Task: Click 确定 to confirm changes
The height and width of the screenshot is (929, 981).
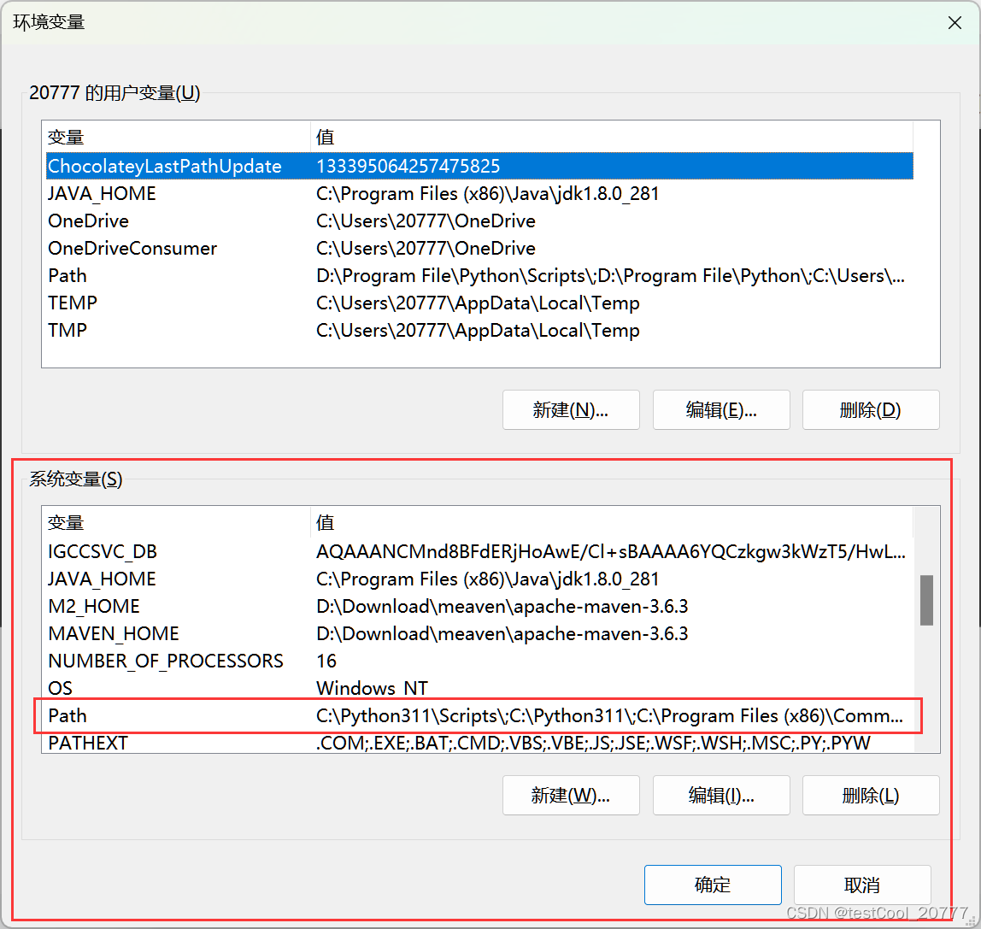Action: pos(712,885)
